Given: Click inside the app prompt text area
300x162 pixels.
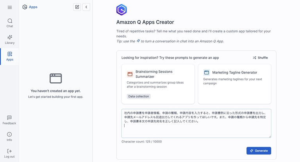Looking at the screenshot, I should 196,123.
